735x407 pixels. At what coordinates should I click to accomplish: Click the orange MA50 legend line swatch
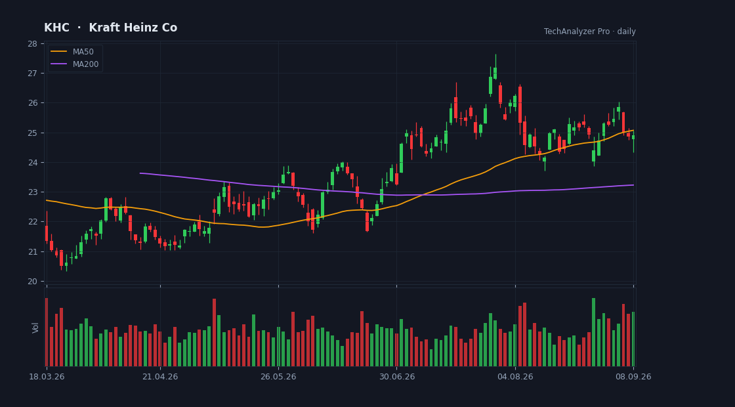pos(58,52)
